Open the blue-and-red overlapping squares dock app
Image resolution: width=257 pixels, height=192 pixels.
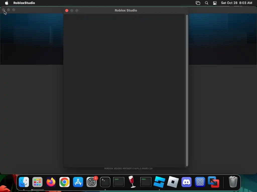click(213, 182)
